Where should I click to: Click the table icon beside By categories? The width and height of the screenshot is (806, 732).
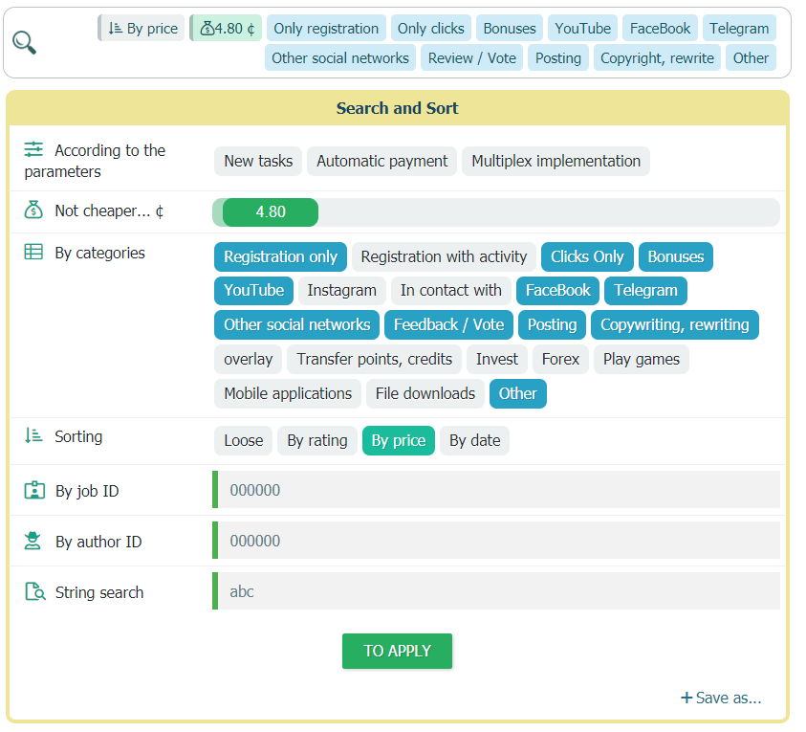click(33, 252)
